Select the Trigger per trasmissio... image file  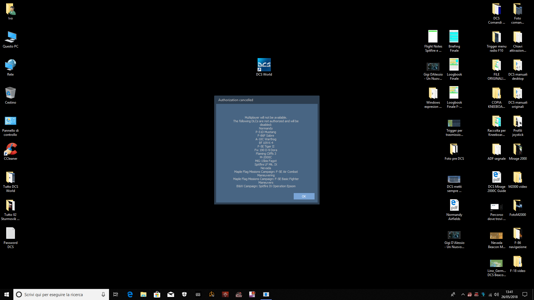point(454,128)
